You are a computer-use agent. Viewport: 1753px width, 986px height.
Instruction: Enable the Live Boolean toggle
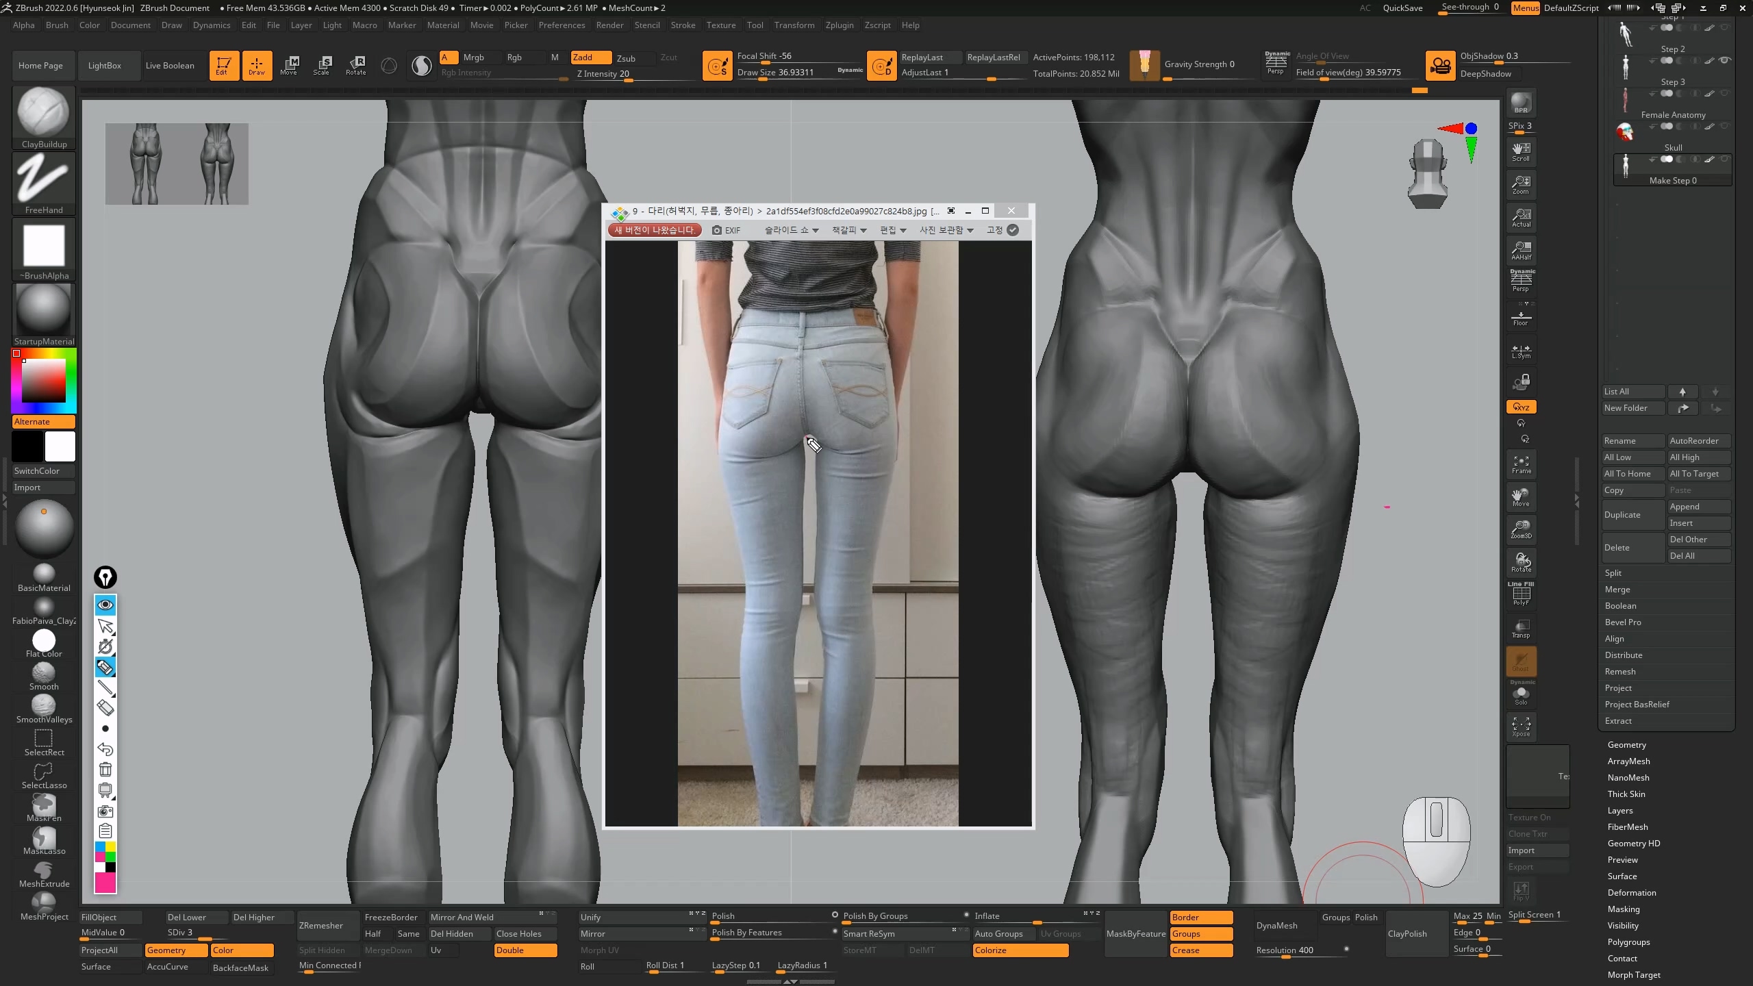170,66
